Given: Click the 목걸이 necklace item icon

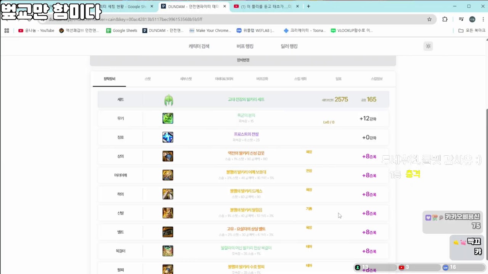Looking at the screenshot, I should pyautogui.click(x=168, y=251).
